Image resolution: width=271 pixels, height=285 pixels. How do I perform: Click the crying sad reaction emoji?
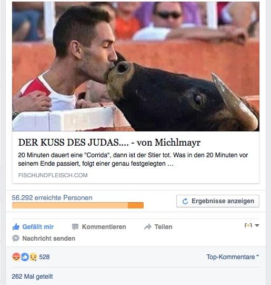coord(33,257)
